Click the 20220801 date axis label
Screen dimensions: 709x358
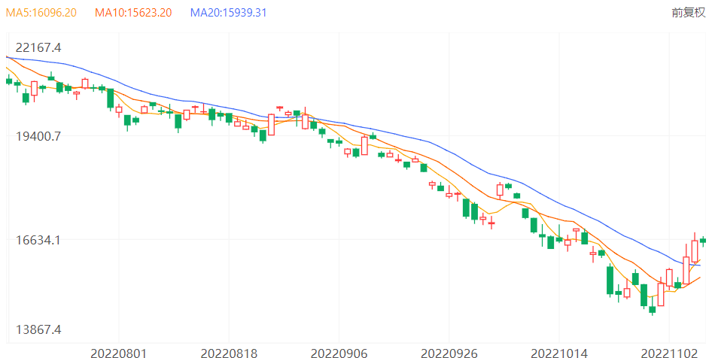click(119, 353)
